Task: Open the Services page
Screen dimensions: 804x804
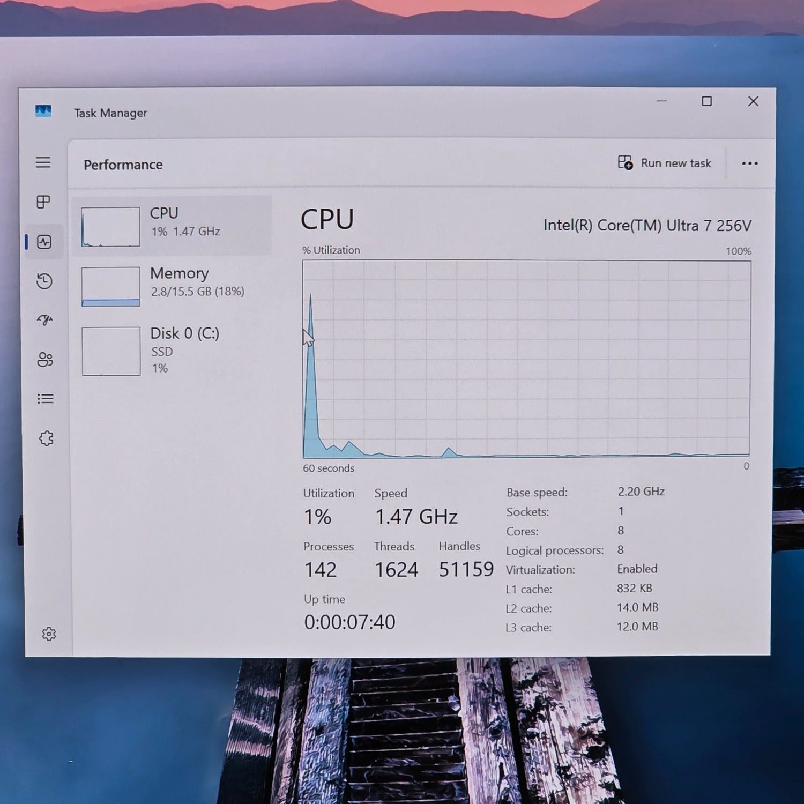Action: 46,438
